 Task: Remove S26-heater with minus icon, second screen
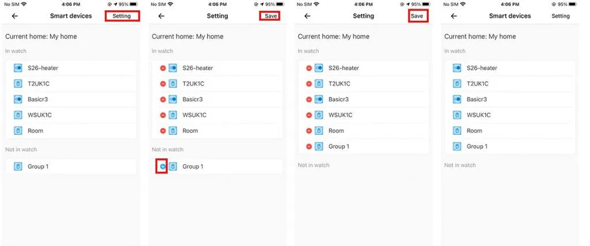click(x=162, y=68)
